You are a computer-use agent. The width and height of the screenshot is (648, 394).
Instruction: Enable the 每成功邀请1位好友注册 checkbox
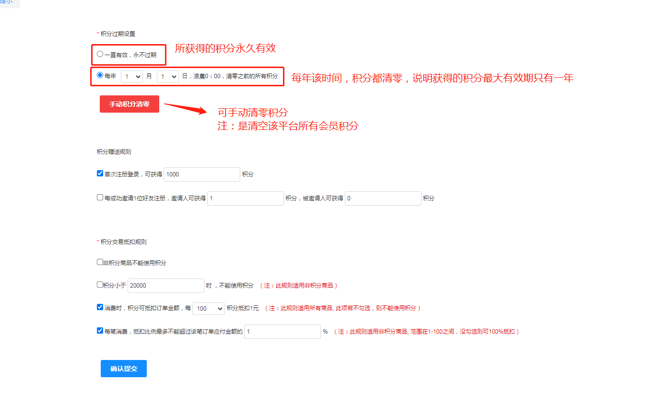point(100,197)
